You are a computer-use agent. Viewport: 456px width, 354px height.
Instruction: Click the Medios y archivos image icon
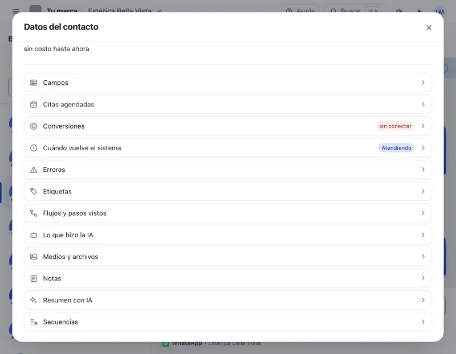(x=34, y=257)
